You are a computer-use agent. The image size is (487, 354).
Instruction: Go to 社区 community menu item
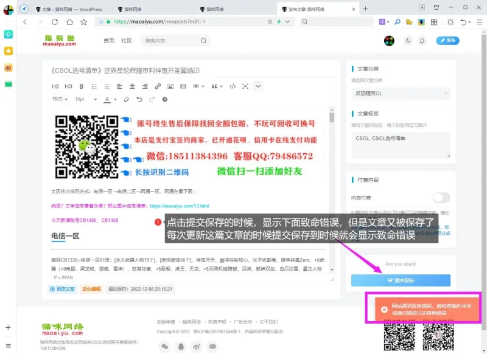tap(127, 41)
